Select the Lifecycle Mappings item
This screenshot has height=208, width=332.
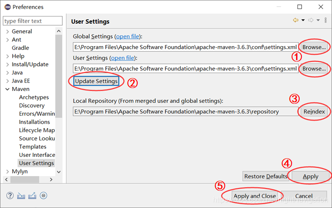(x=37, y=130)
